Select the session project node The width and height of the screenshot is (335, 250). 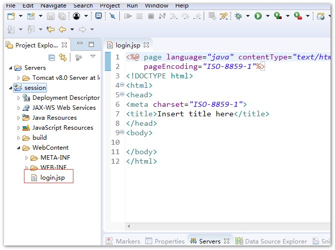coord(35,88)
